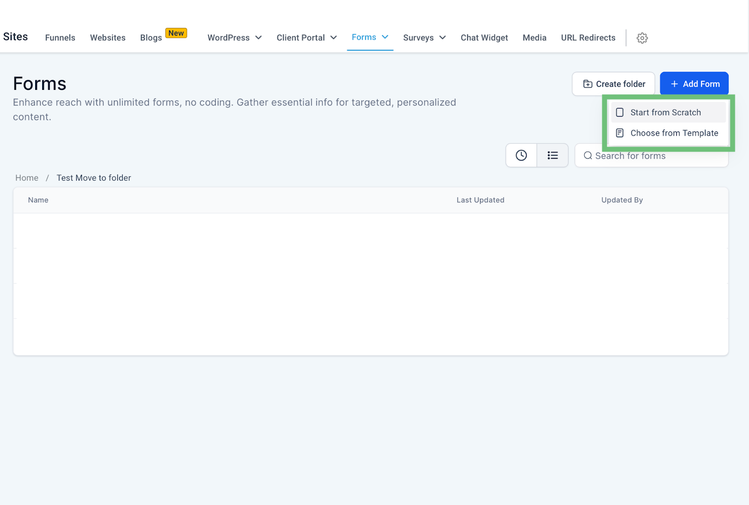Click the New badge next to Blogs
The width and height of the screenshot is (749, 505).
[x=176, y=33]
